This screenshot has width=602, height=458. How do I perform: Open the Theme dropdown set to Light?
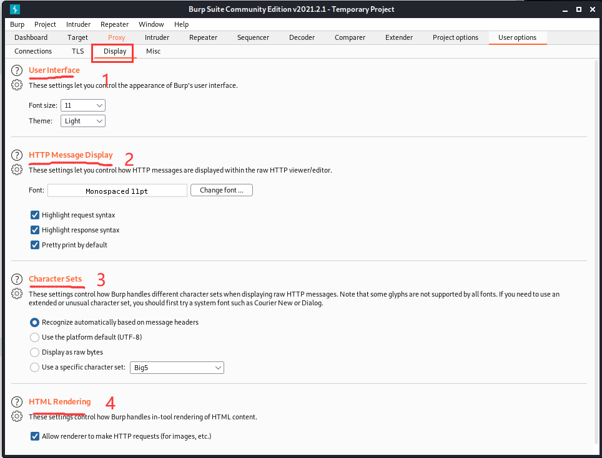click(83, 121)
